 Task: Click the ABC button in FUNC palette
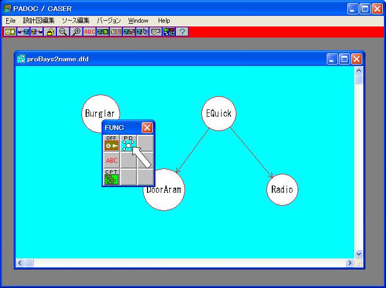click(112, 160)
